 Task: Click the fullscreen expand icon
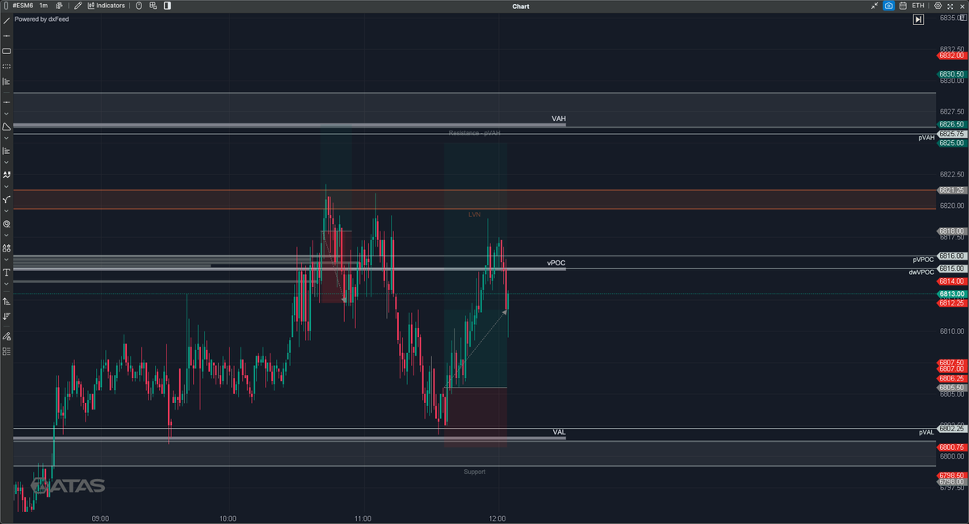click(950, 6)
